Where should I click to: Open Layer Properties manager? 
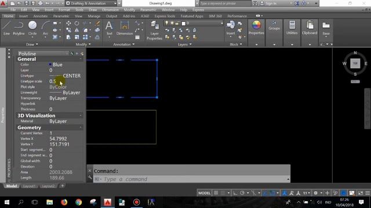click(154, 30)
